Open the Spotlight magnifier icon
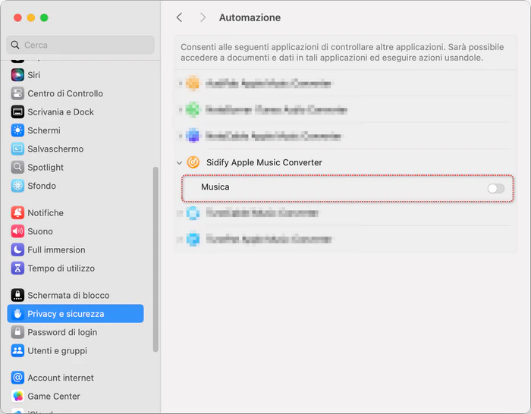The height and width of the screenshot is (414, 531). click(17, 168)
